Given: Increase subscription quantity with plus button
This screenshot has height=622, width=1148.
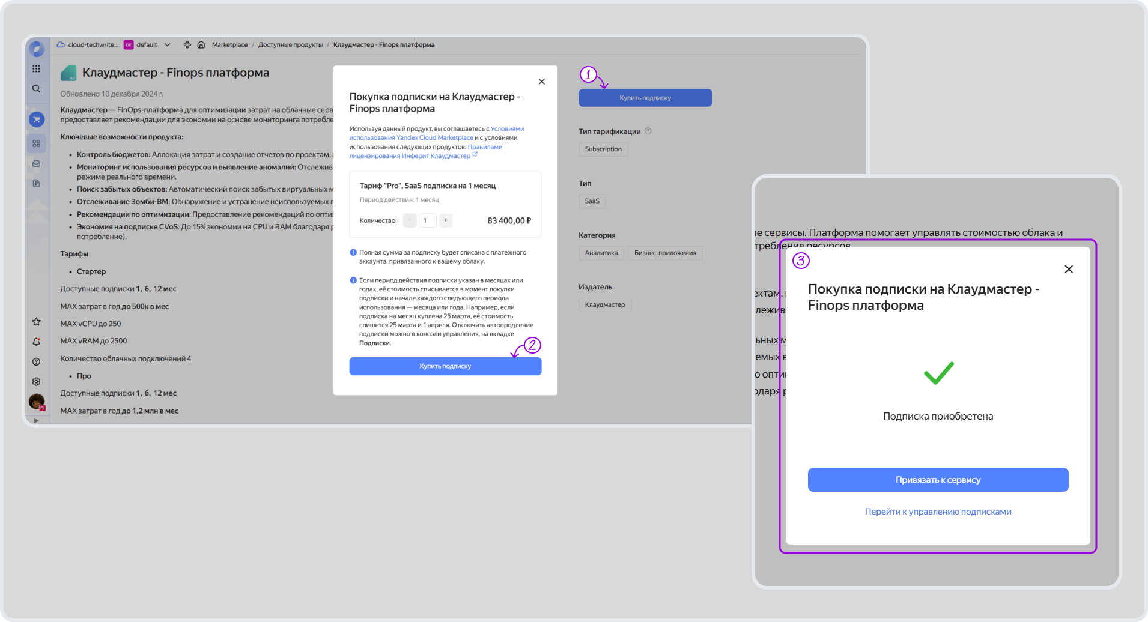Looking at the screenshot, I should coord(446,220).
